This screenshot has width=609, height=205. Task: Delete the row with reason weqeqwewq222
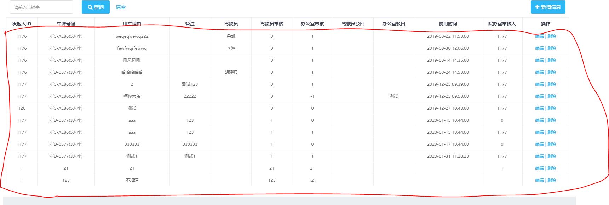(x=552, y=36)
